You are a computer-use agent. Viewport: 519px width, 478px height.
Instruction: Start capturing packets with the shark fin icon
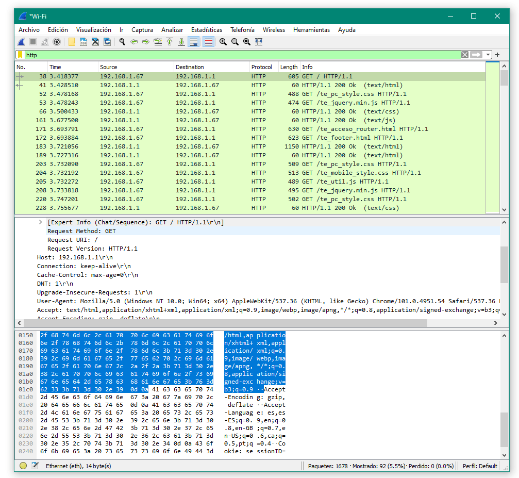(21, 42)
